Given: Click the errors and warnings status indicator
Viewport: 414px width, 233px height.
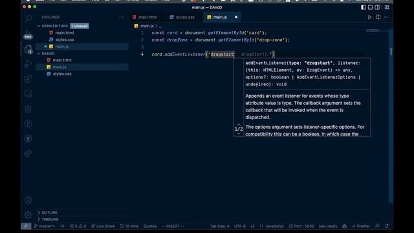Looking at the screenshot, I should pyautogui.click(x=78, y=226).
